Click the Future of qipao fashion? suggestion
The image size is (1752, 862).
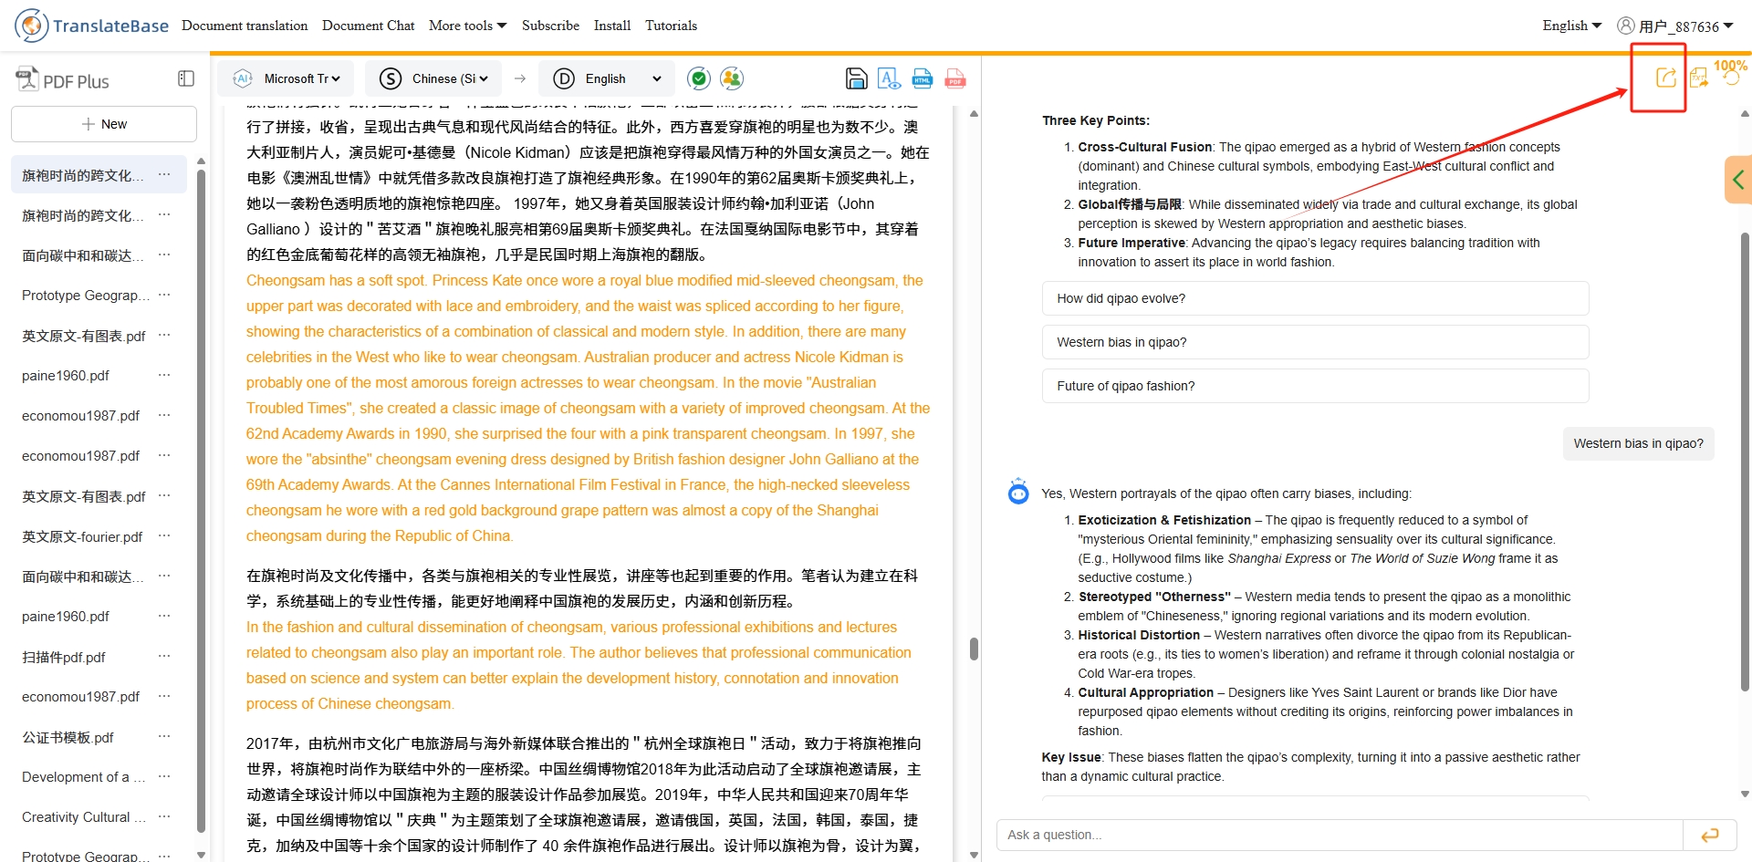pyautogui.click(x=1315, y=386)
